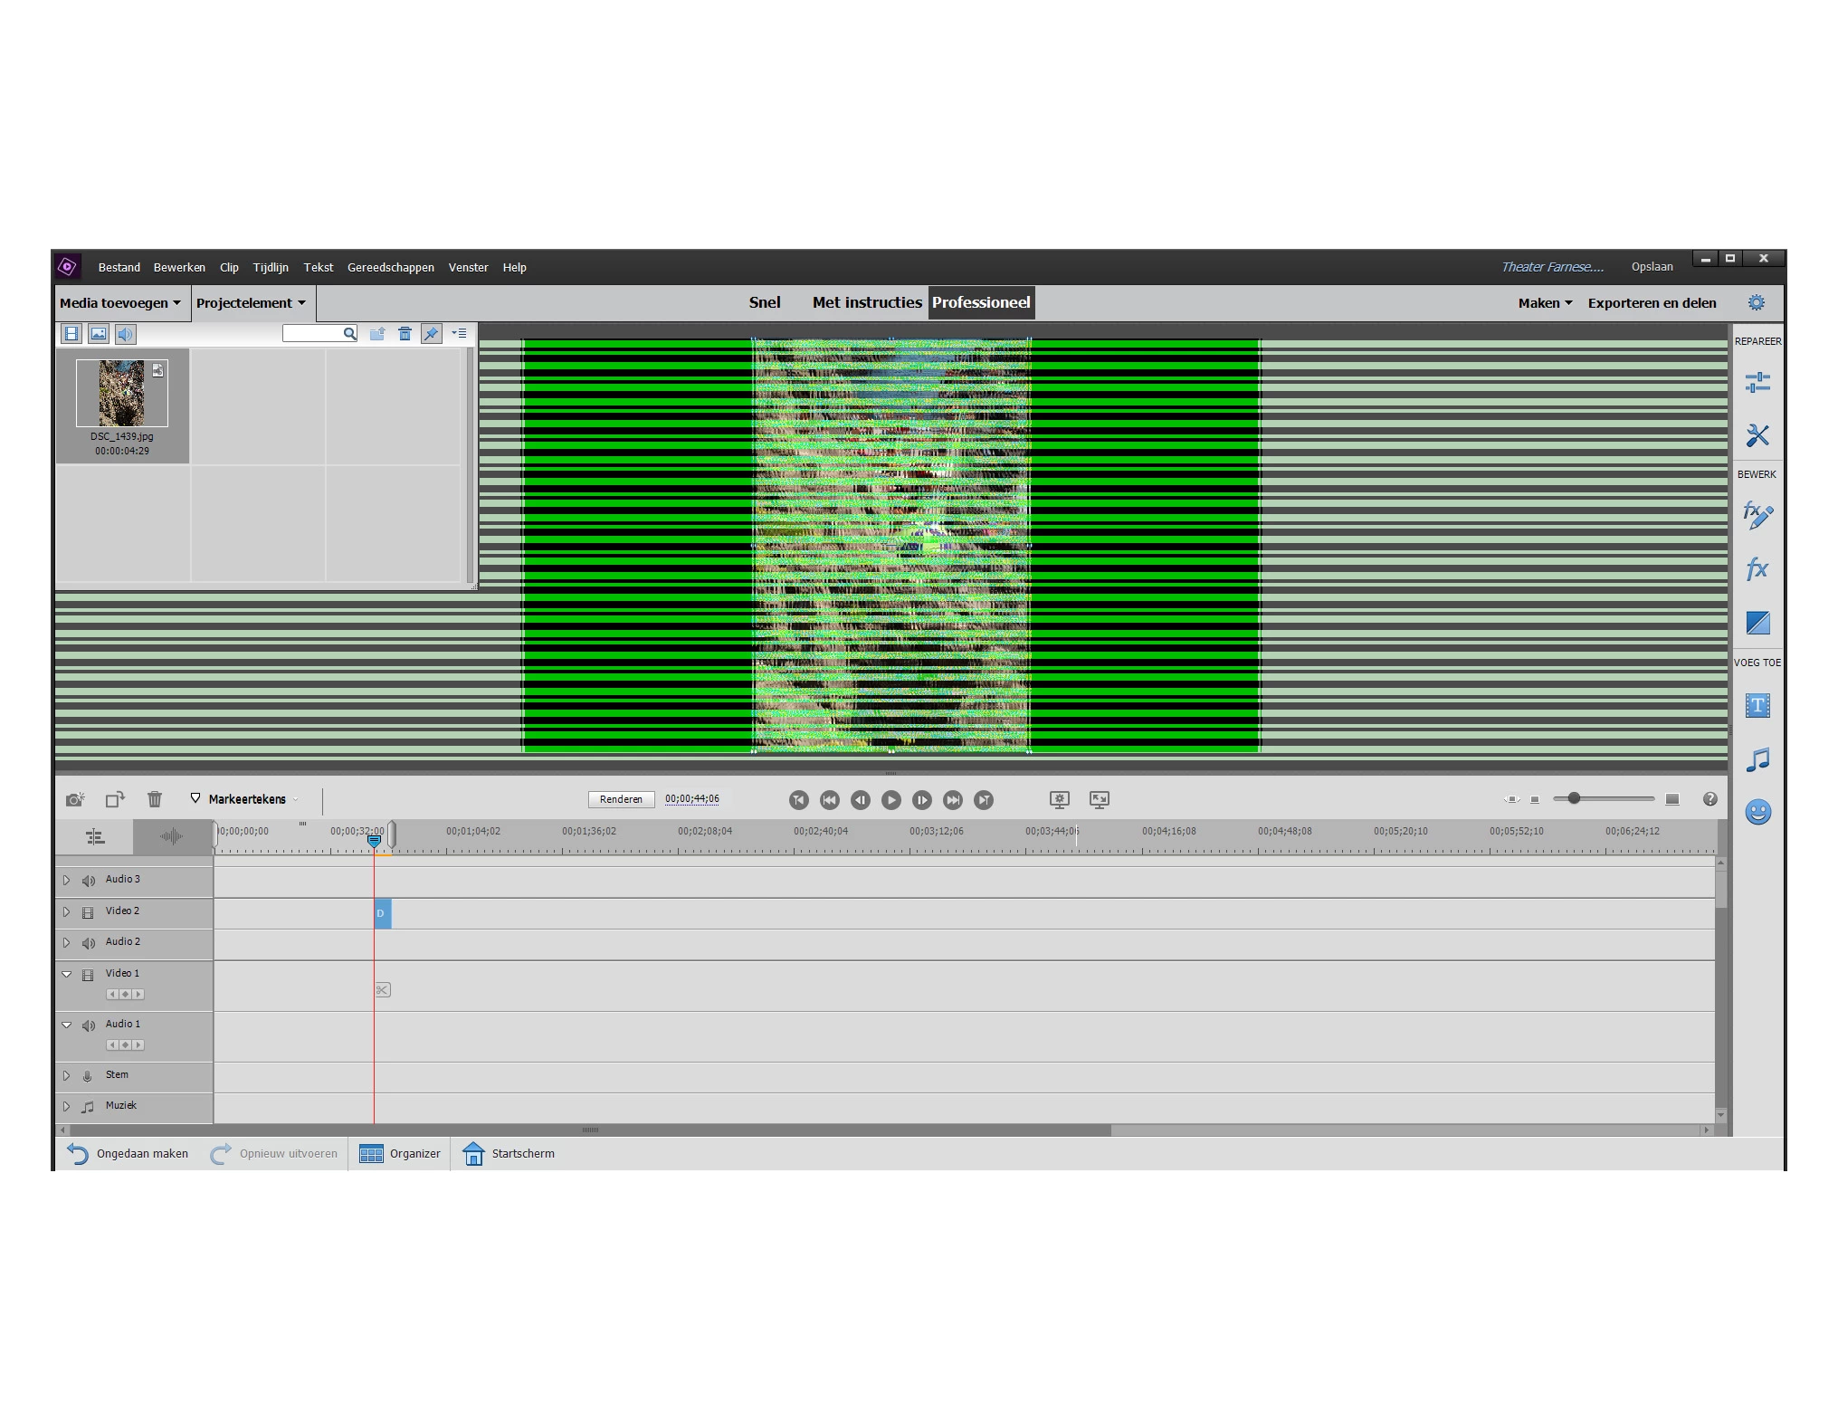Open the Tijdlijn menu
This screenshot has width=1838, height=1421.
point(271,268)
